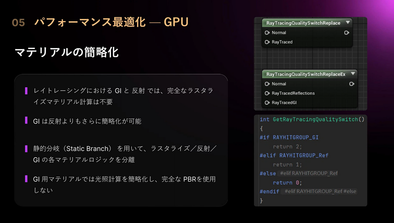394x223 pixels.
Task: Click the #if RAYHITGROUP_GI directive line
Action: click(x=289, y=137)
